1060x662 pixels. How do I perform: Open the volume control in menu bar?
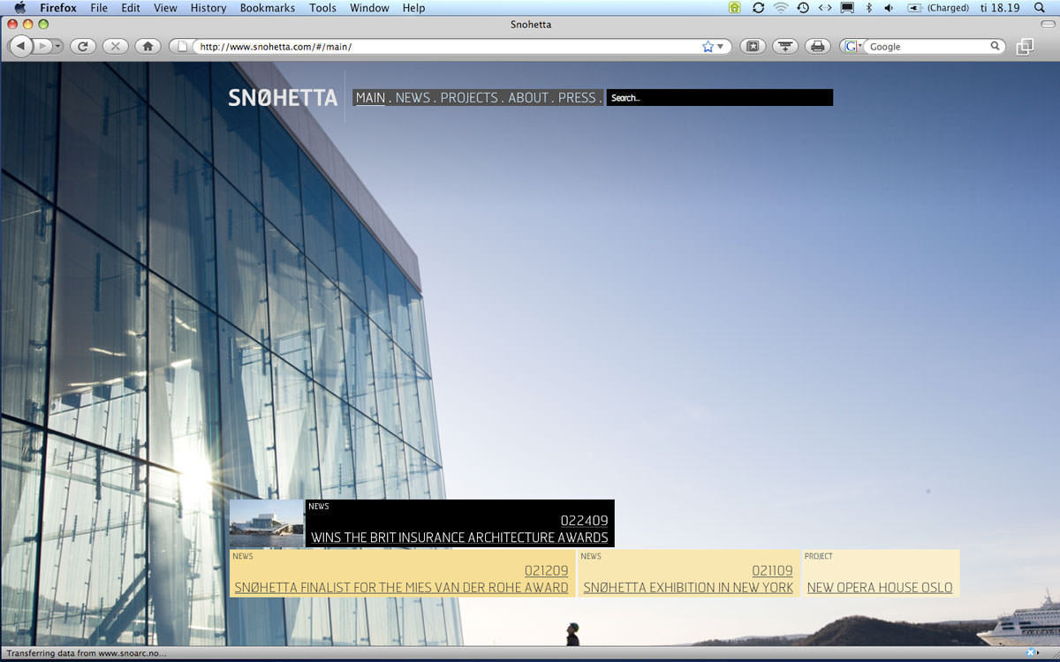889,8
